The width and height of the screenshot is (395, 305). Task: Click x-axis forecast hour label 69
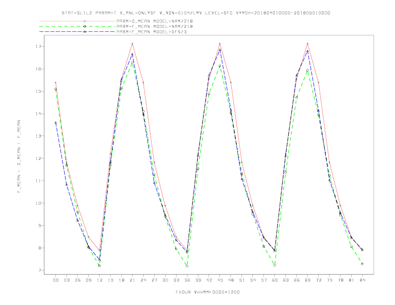click(308, 280)
